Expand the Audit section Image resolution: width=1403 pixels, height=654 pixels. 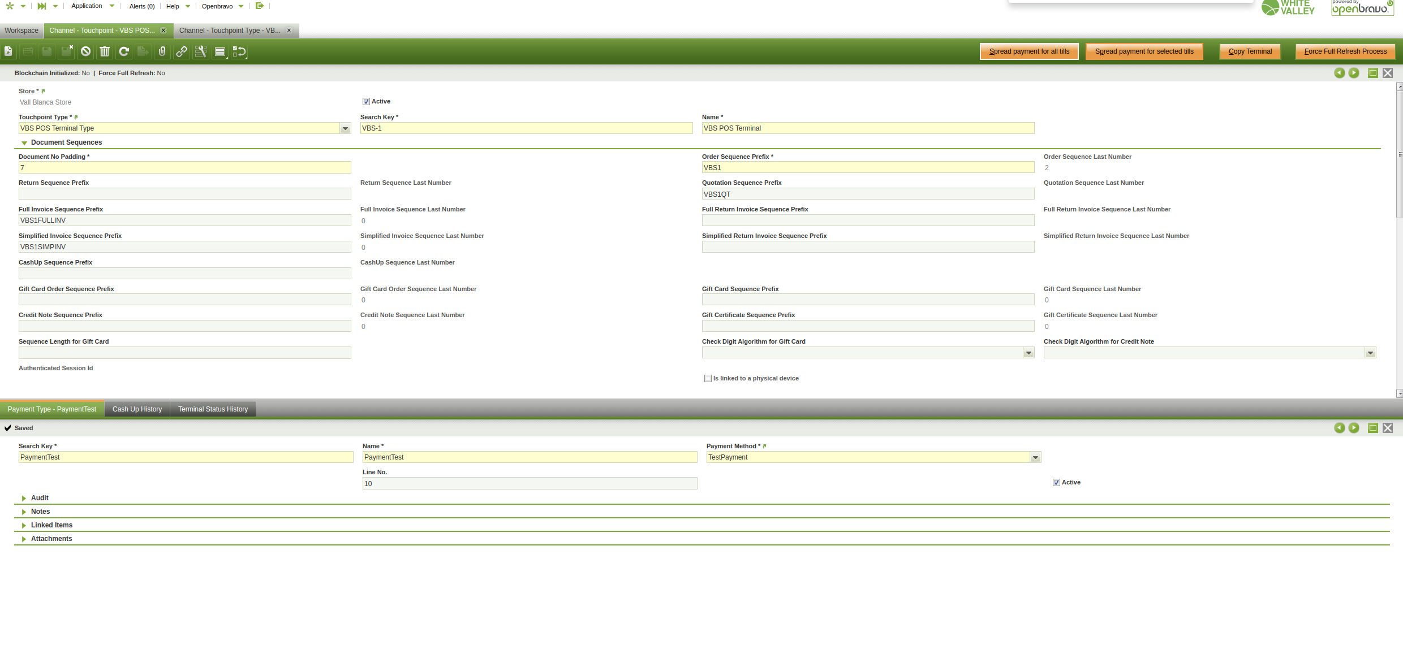point(40,498)
